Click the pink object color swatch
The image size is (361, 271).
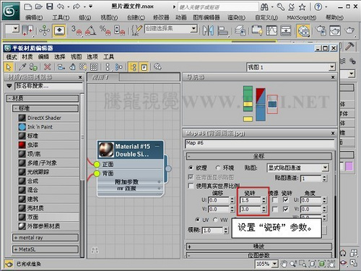[349, 166]
